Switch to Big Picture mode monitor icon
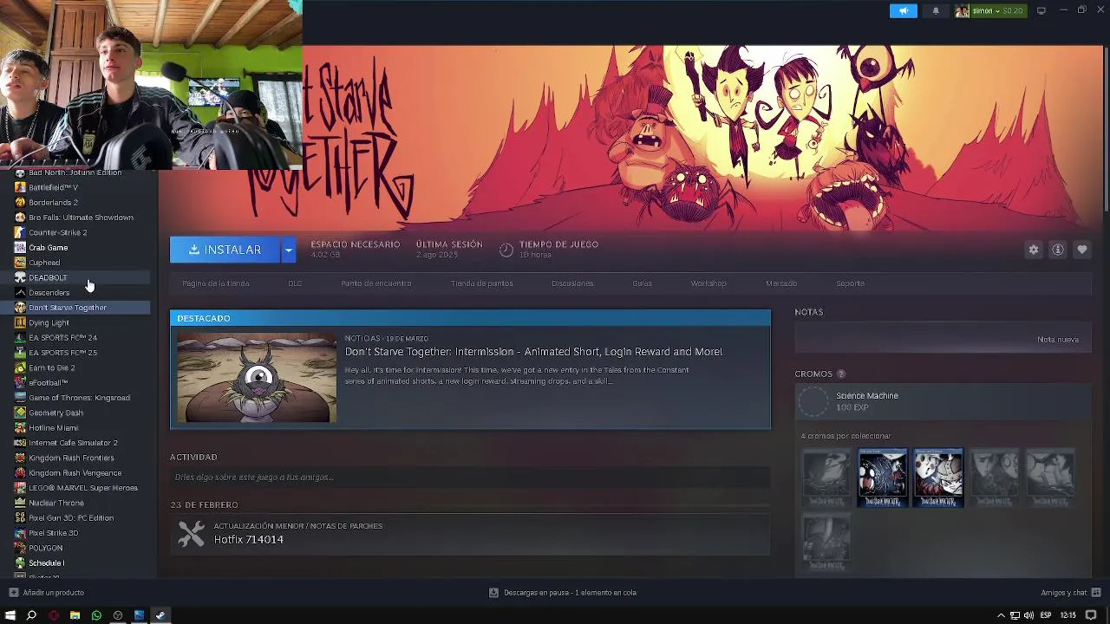This screenshot has width=1110, height=624. tap(1041, 10)
